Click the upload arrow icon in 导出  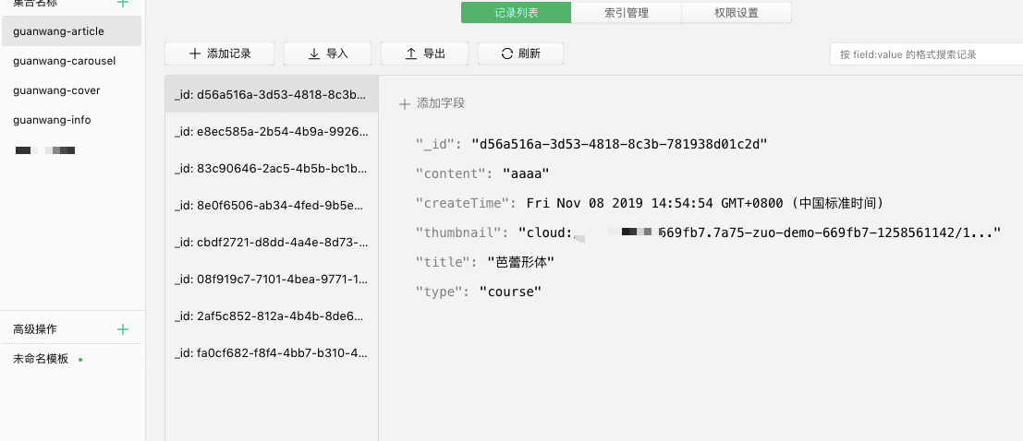pos(411,54)
